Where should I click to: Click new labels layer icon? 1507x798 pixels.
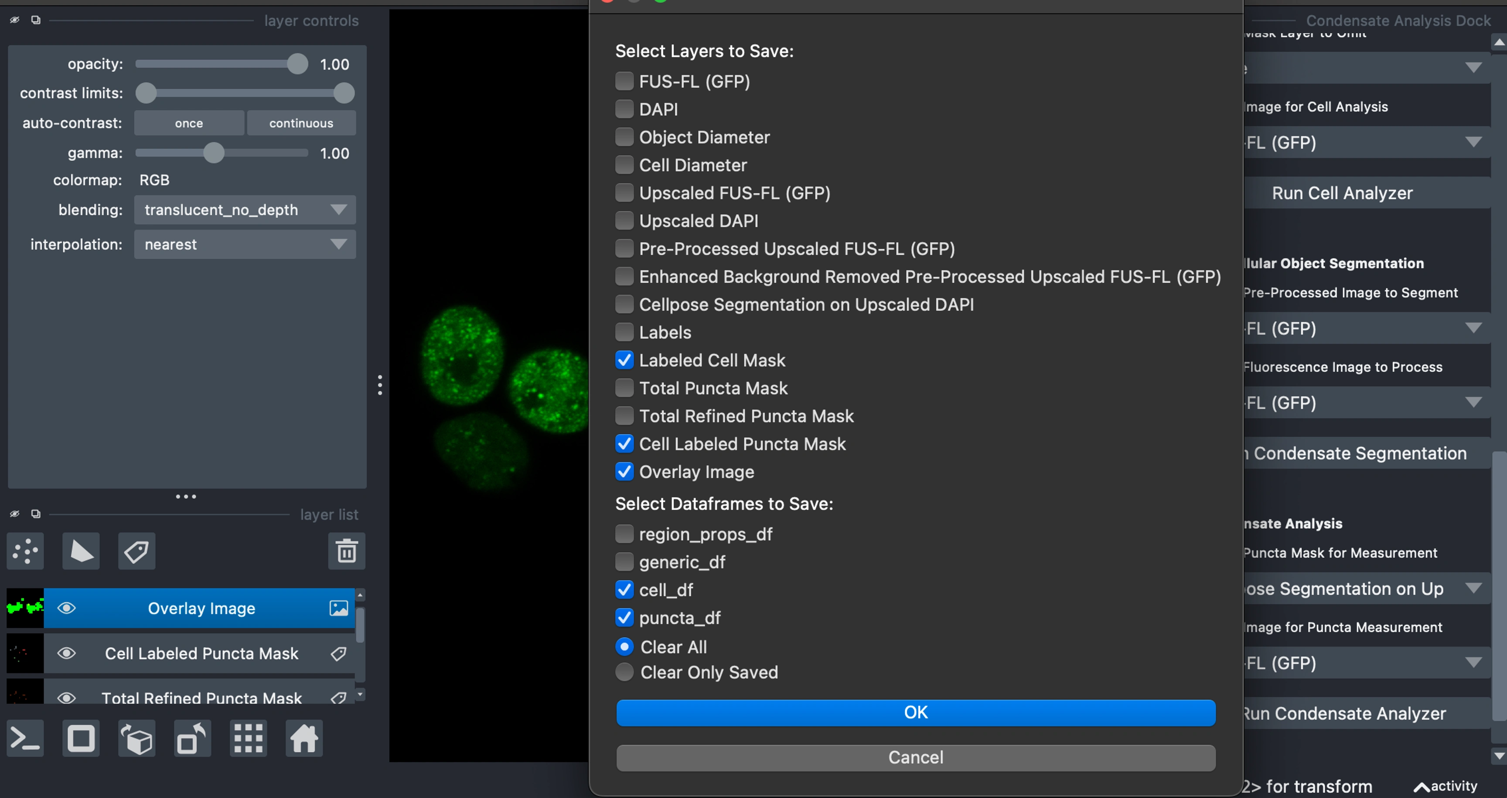click(x=136, y=550)
